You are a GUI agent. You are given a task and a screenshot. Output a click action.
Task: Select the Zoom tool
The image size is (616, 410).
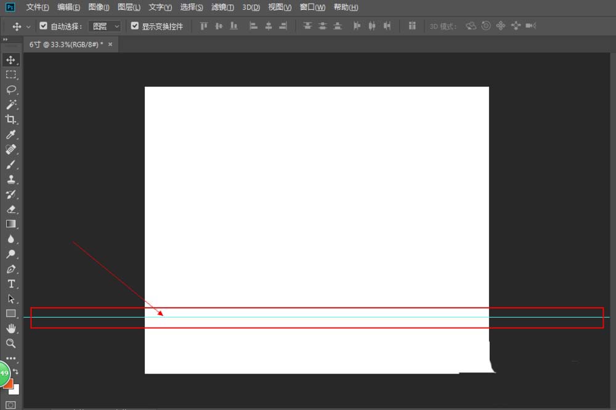pyautogui.click(x=10, y=344)
